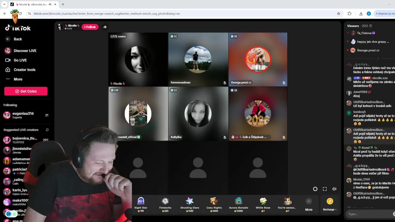Image resolution: width=395 pixels, height=222 pixels.
Task: Follow Nicolle with the Follow button
Action: [90, 27]
